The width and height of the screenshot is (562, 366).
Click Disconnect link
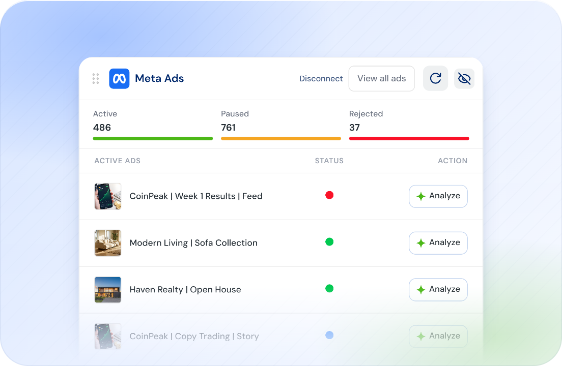click(321, 79)
